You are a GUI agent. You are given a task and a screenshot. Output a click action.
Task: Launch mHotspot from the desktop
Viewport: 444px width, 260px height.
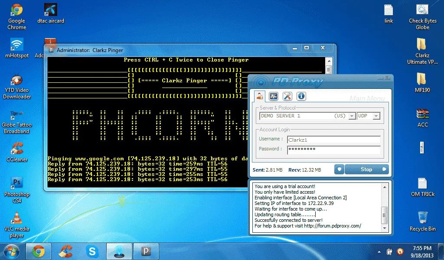click(x=17, y=48)
